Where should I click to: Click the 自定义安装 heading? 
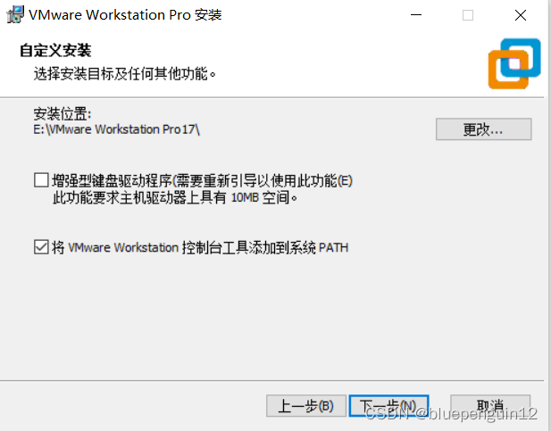(x=55, y=50)
